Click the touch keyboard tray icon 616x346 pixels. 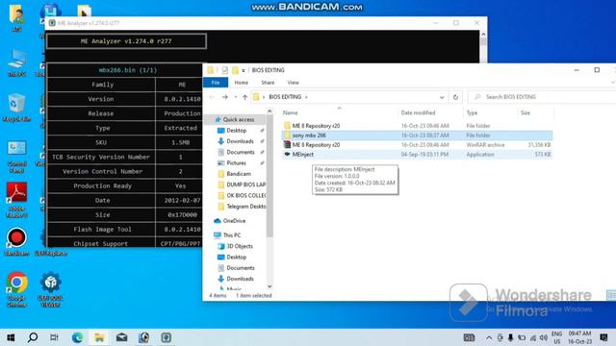[x=469, y=337]
